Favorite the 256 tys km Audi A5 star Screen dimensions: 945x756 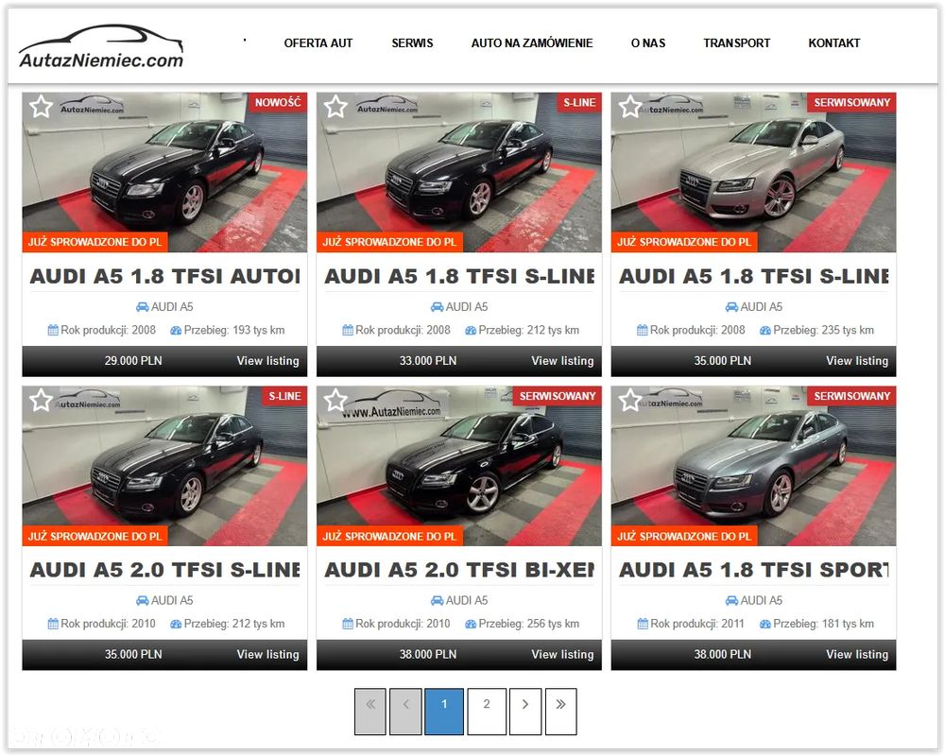click(335, 401)
